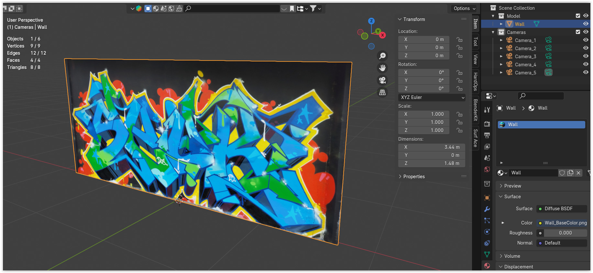Click the blue Z axis gizmo
Viewport: 593px width, 273px height.
point(371,21)
